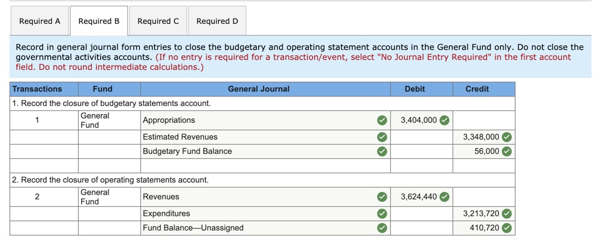Image resolution: width=606 pixels, height=240 pixels.
Task: Click the Fund column header
Action: [109, 89]
